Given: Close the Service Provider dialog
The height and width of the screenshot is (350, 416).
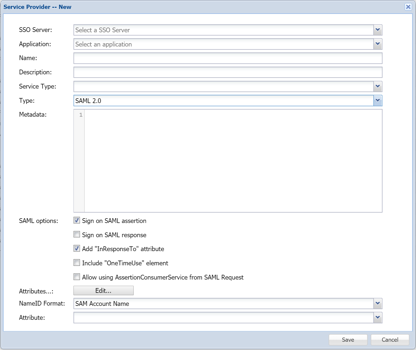Looking at the screenshot, I should tap(408, 7).
